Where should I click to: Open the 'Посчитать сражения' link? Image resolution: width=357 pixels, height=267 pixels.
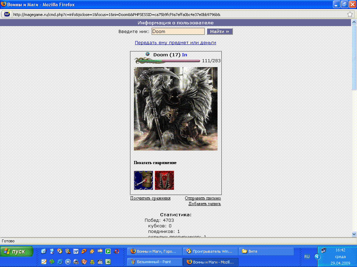click(150, 198)
